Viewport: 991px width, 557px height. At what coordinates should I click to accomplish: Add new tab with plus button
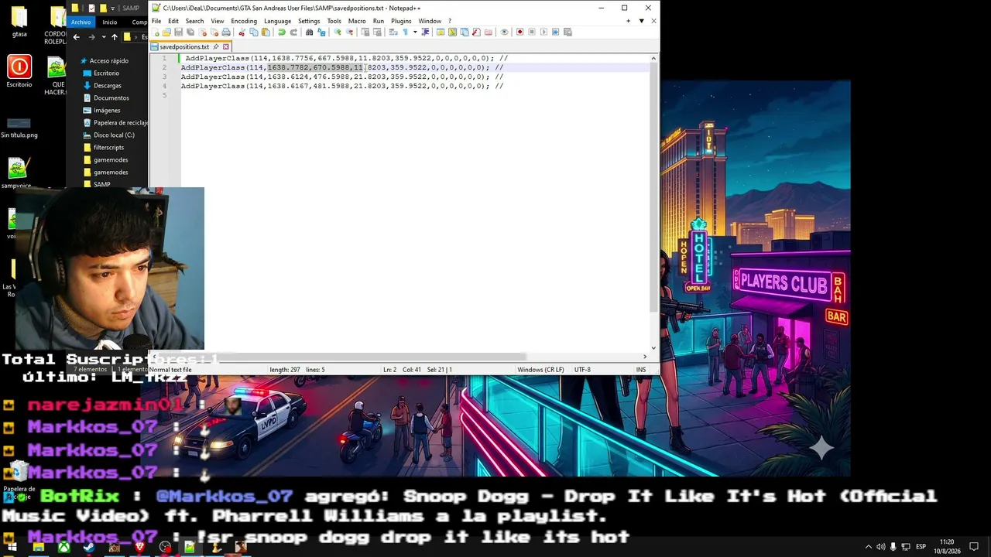coord(628,21)
